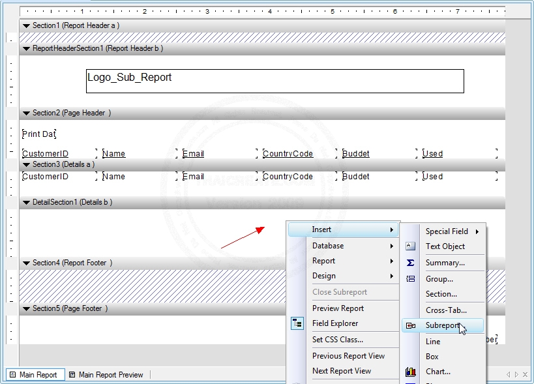The image size is (534, 384).
Task: Collapse DetailSection1 Details b section
Action: 26,203
